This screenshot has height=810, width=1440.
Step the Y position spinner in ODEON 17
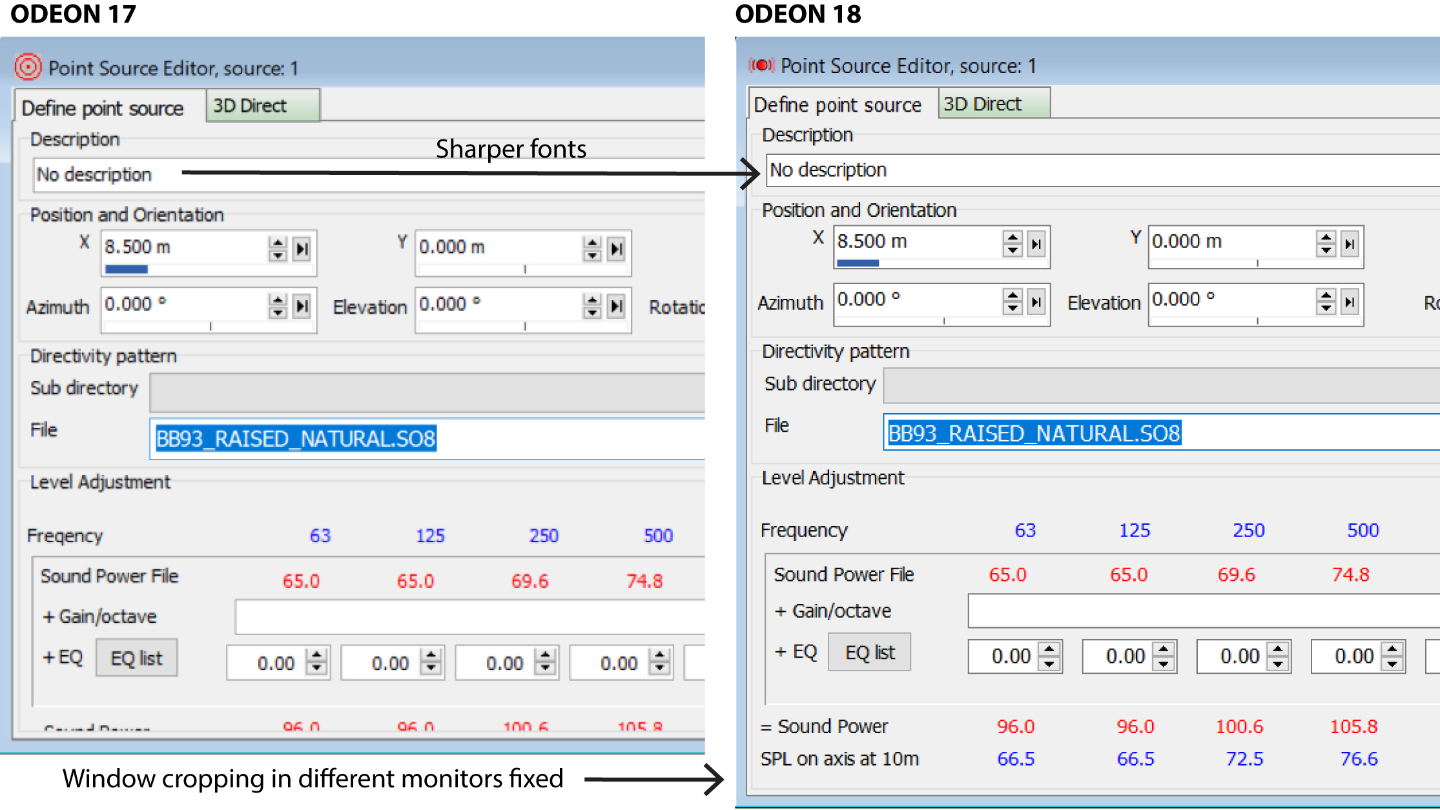pyautogui.click(x=591, y=248)
